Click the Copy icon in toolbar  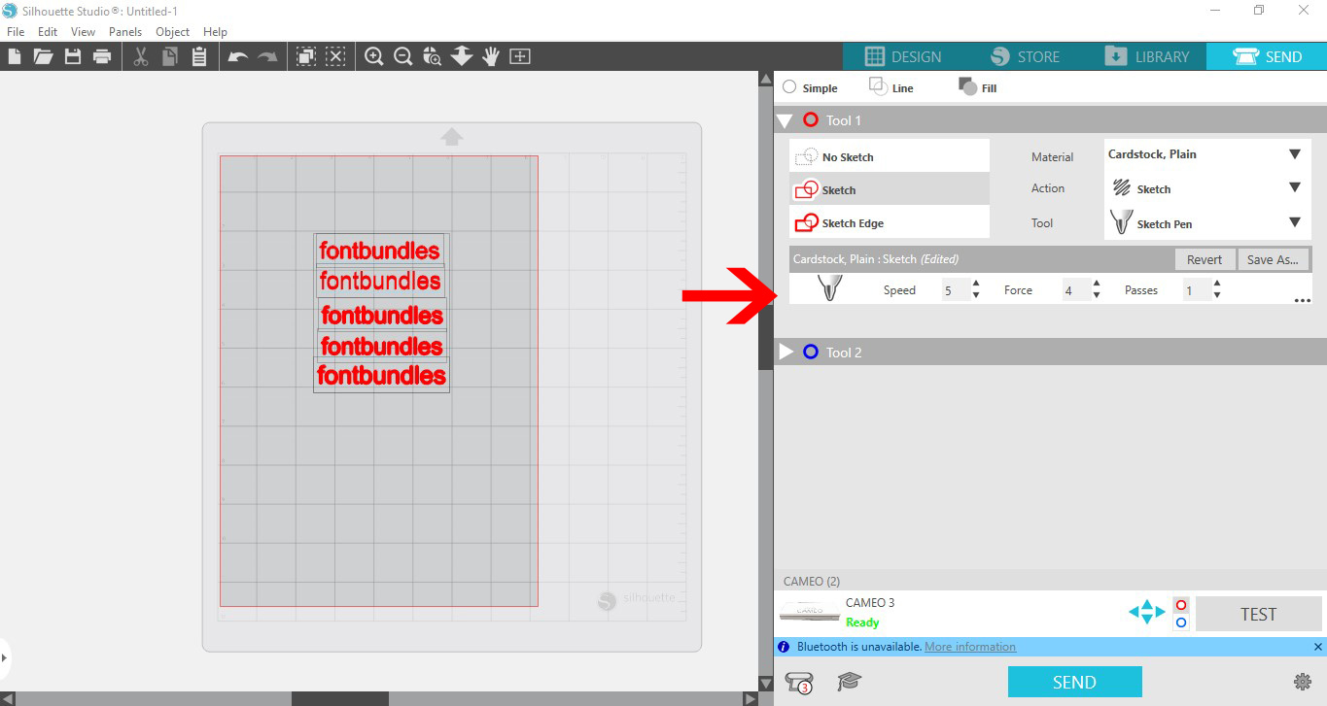[x=170, y=56]
